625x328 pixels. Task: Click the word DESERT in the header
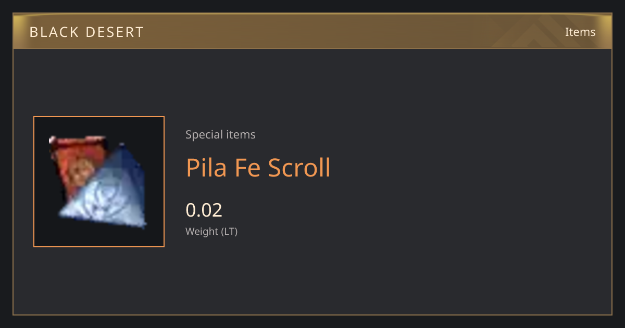(115, 32)
